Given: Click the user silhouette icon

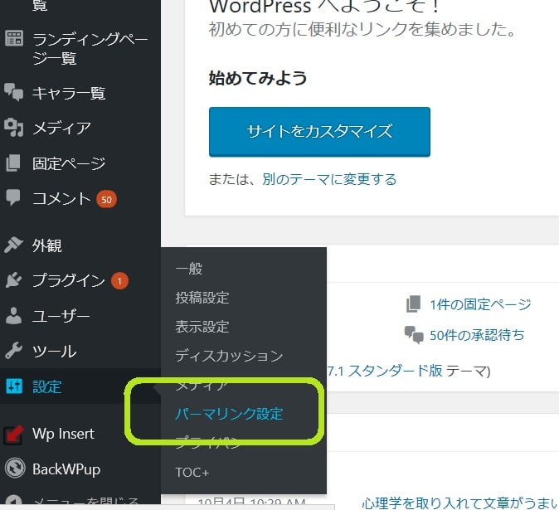Looking at the screenshot, I should pos(13,315).
